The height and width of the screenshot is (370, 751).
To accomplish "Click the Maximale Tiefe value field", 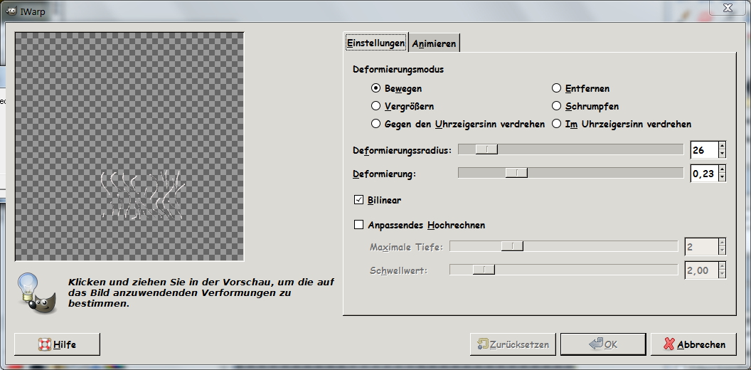I will pyautogui.click(x=702, y=247).
